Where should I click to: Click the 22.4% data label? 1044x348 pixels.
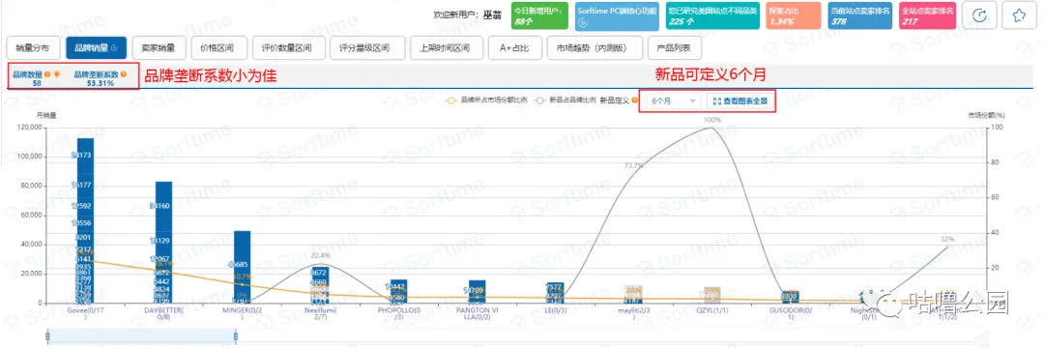pyautogui.click(x=321, y=255)
